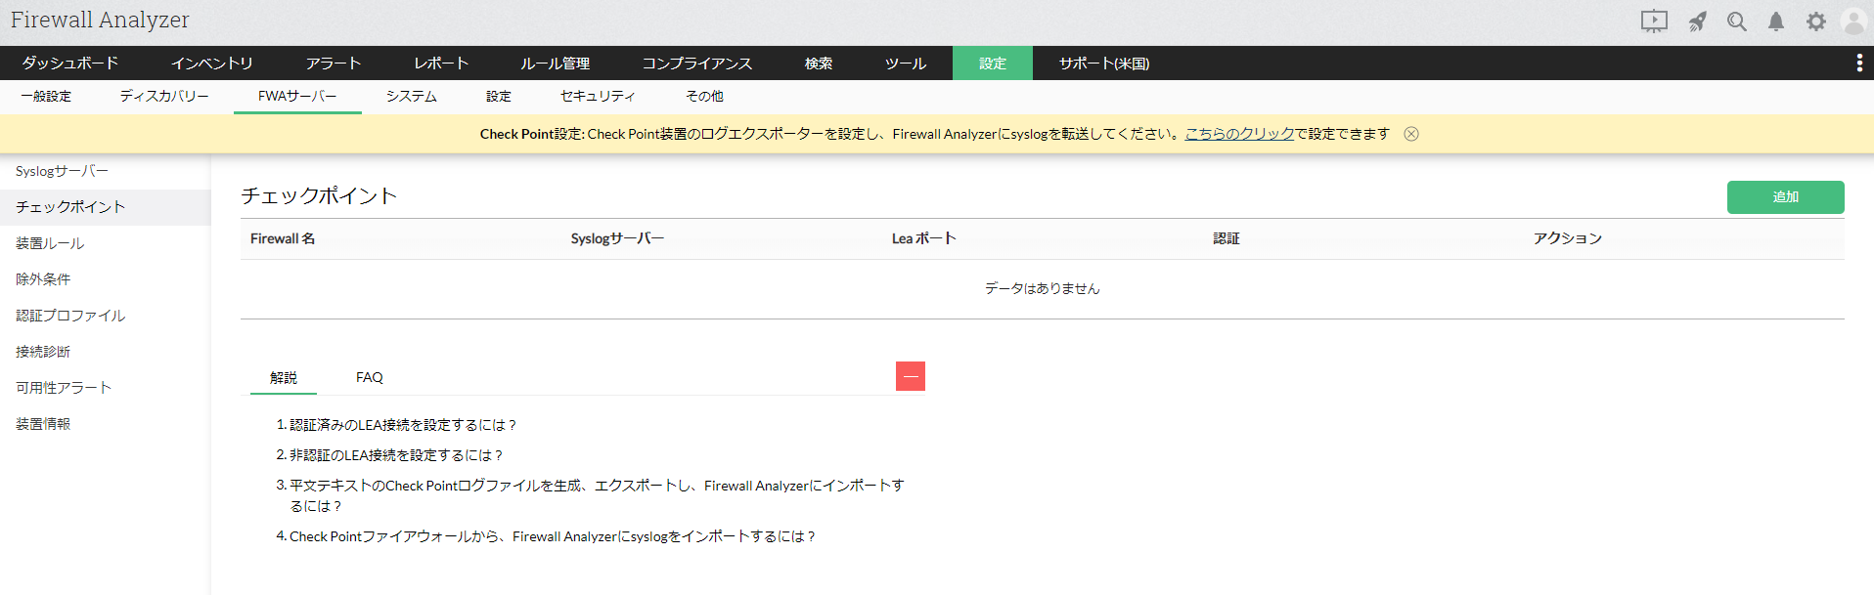
Task: Open the レポート menu
Action: click(441, 64)
